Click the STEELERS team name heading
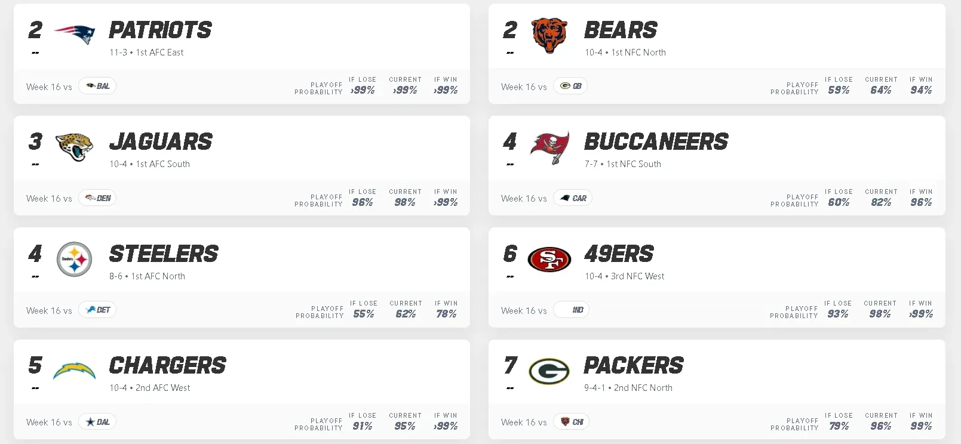The image size is (961, 444). pyautogui.click(x=164, y=254)
